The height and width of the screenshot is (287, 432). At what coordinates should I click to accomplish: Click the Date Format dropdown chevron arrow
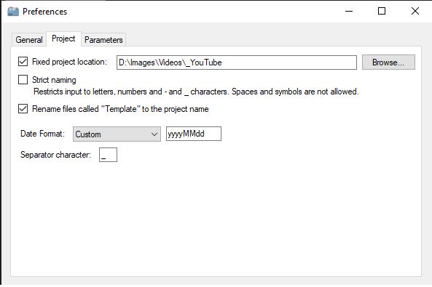pyautogui.click(x=154, y=134)
